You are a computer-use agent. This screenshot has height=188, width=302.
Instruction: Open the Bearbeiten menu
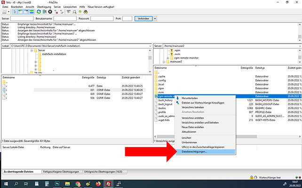(x=17, y=7)
